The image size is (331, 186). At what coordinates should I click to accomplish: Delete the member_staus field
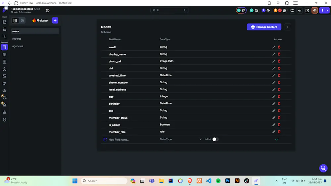(279, 118)
